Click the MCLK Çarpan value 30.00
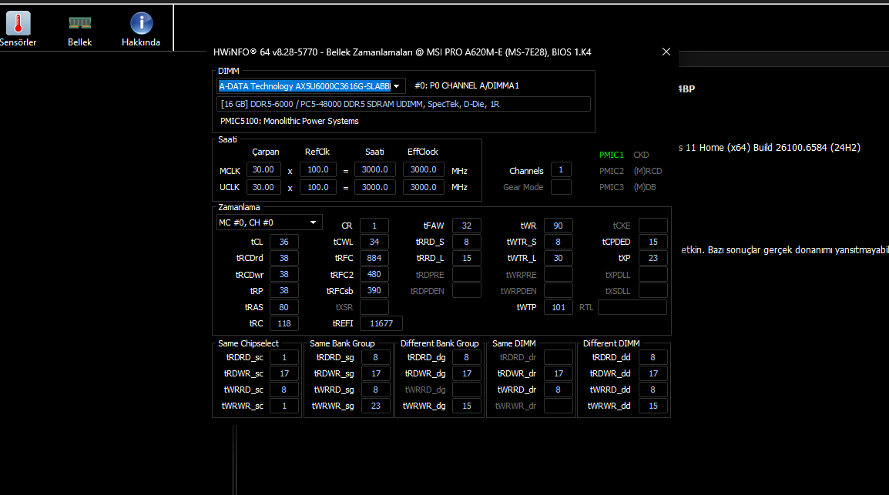 coord(263,170)
